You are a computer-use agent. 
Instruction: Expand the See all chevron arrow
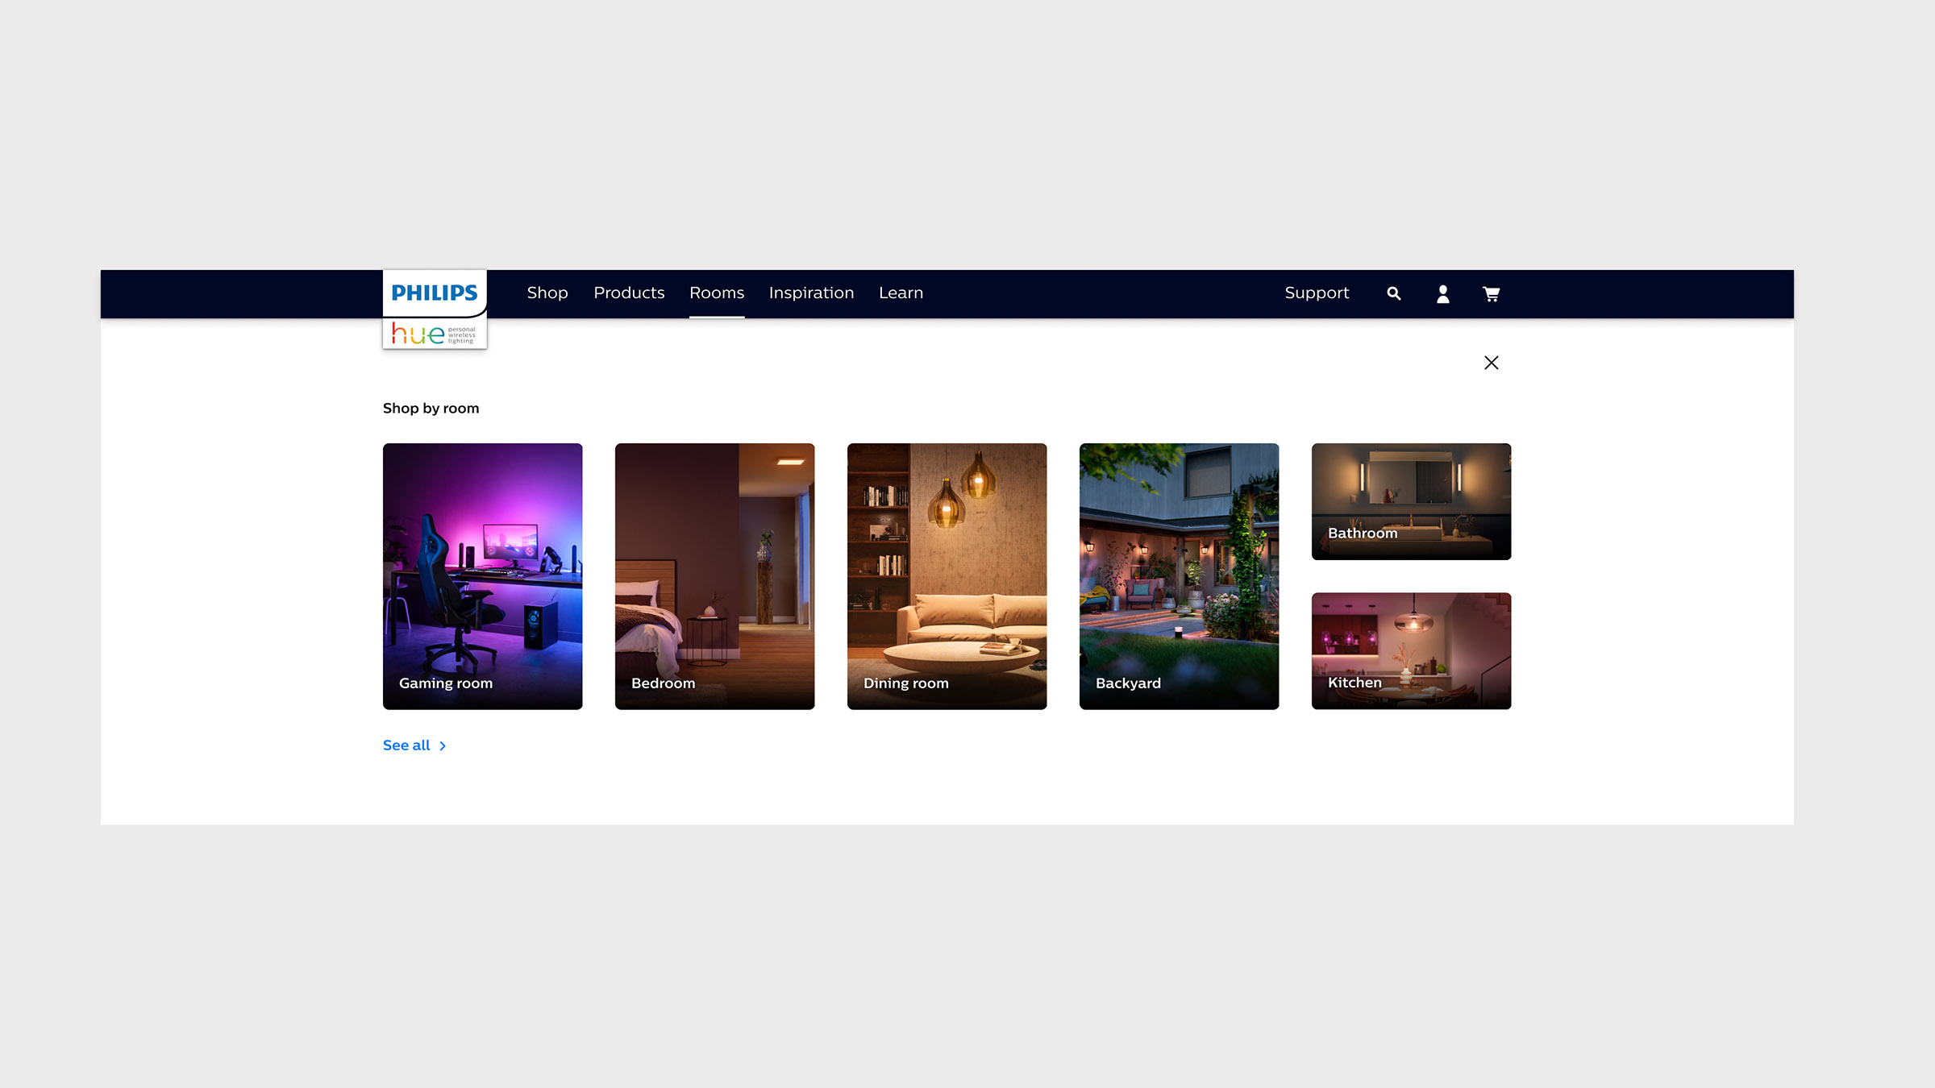[x=444, y=745]
